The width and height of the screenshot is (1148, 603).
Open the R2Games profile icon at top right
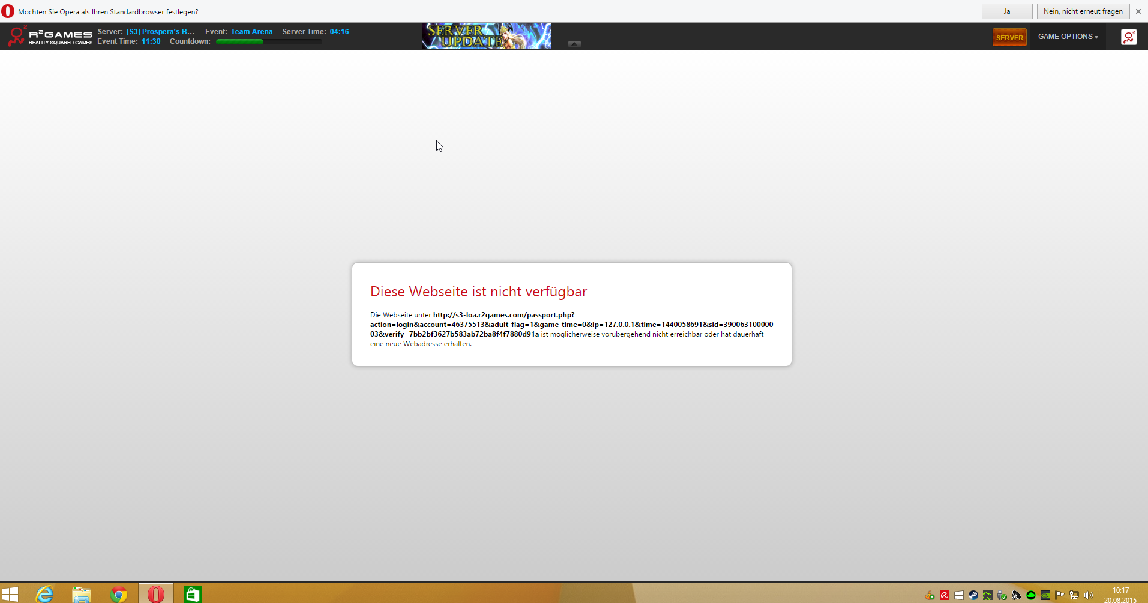(x=1128, y=37)
